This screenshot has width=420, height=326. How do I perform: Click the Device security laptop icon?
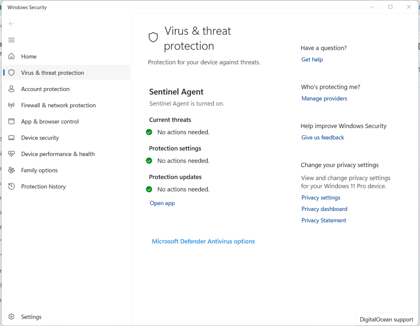[x=11, y=138]
